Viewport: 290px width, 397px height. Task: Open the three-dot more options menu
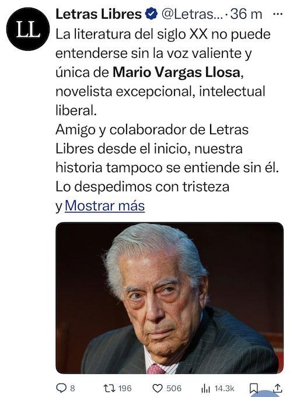point(278,14)
